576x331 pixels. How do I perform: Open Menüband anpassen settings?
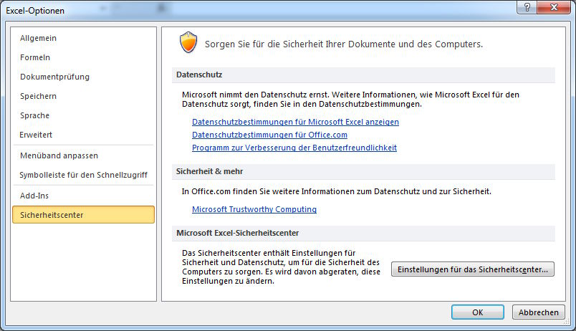59,155
